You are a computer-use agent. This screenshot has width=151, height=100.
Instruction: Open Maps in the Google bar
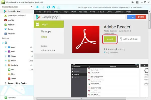pos(66,12)
